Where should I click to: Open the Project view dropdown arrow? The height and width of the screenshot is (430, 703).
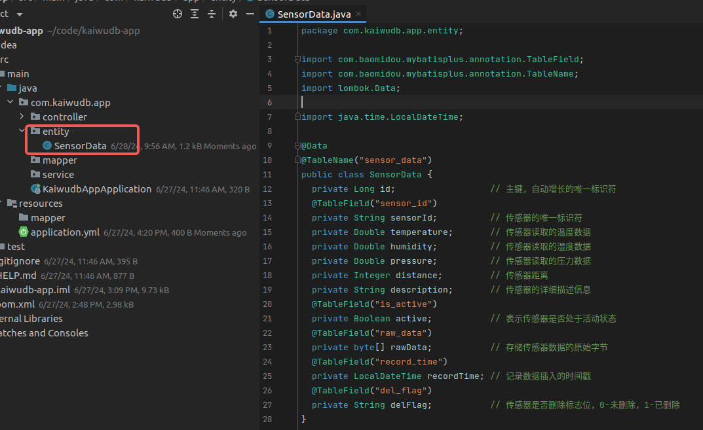tap(19, 14)
